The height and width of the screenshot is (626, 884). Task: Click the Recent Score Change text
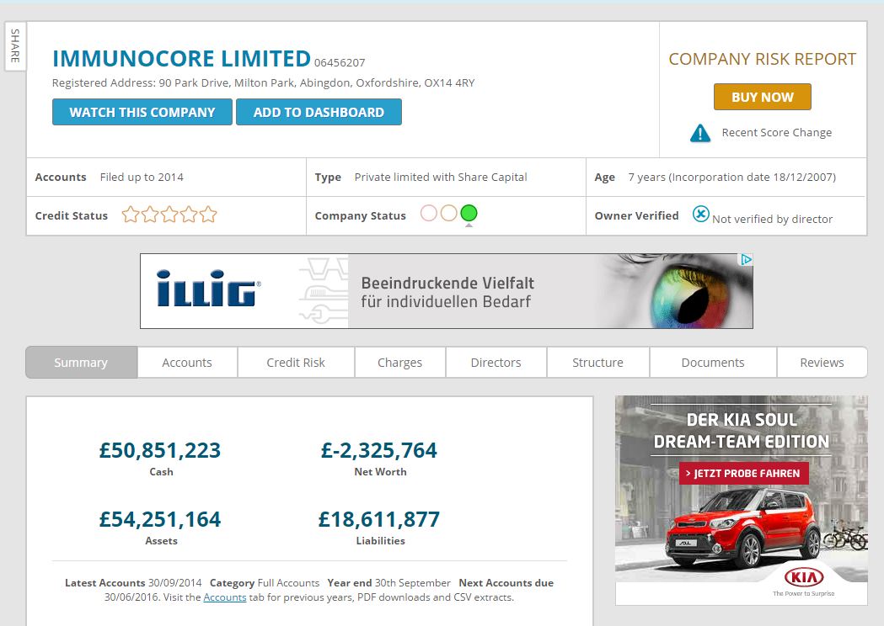[x=776, y=132]
